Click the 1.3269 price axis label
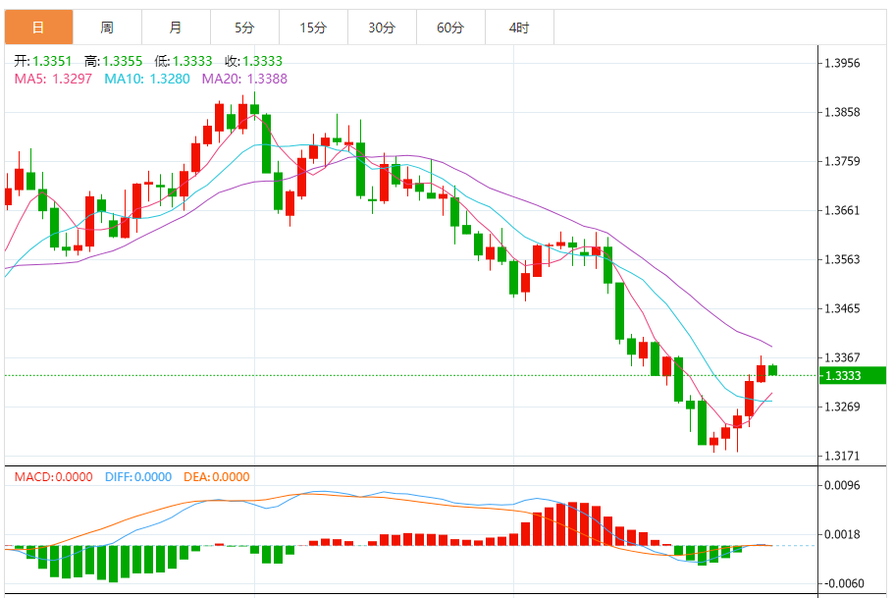This screenshot has height=598, width=894. [x=842, y=407]
